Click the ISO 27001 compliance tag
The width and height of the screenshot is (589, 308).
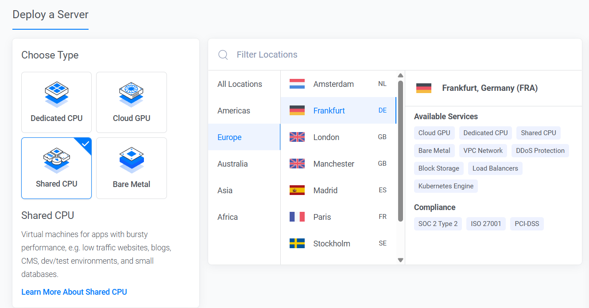point(486,224)
